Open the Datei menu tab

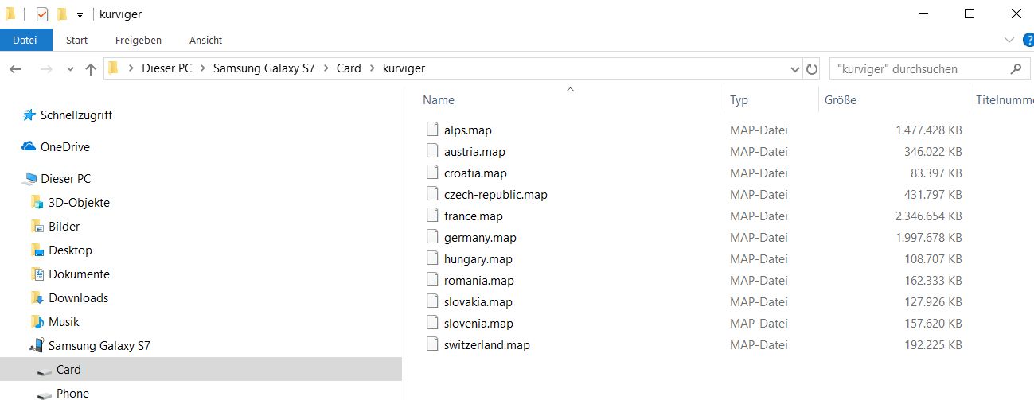(x=25, y=40)
